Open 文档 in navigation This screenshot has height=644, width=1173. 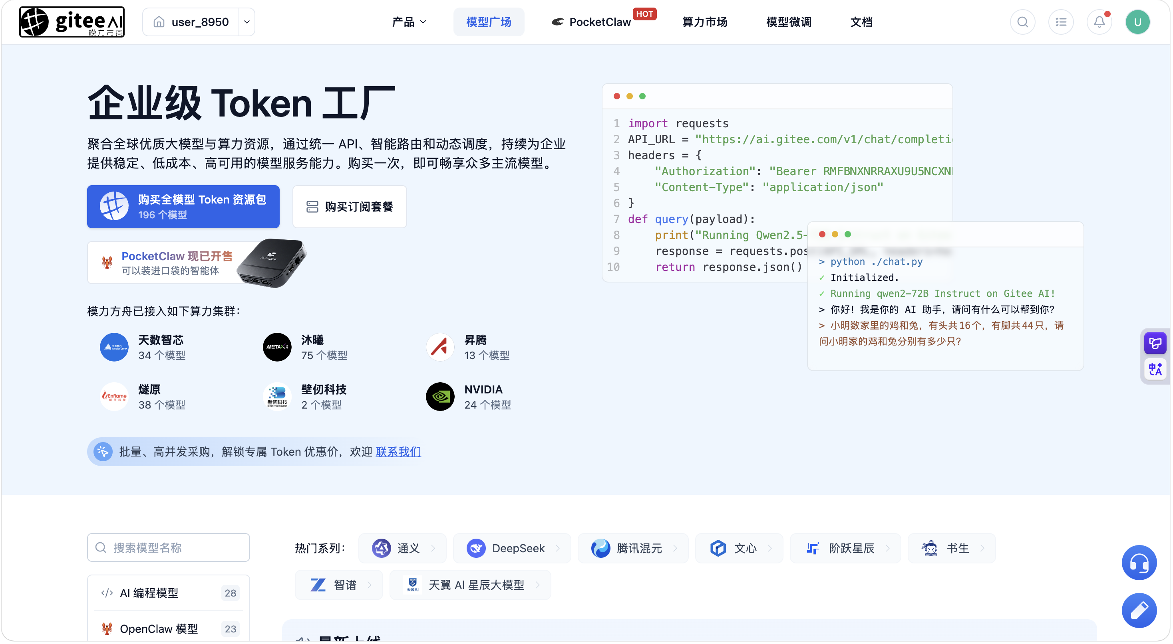pos(861,22)
